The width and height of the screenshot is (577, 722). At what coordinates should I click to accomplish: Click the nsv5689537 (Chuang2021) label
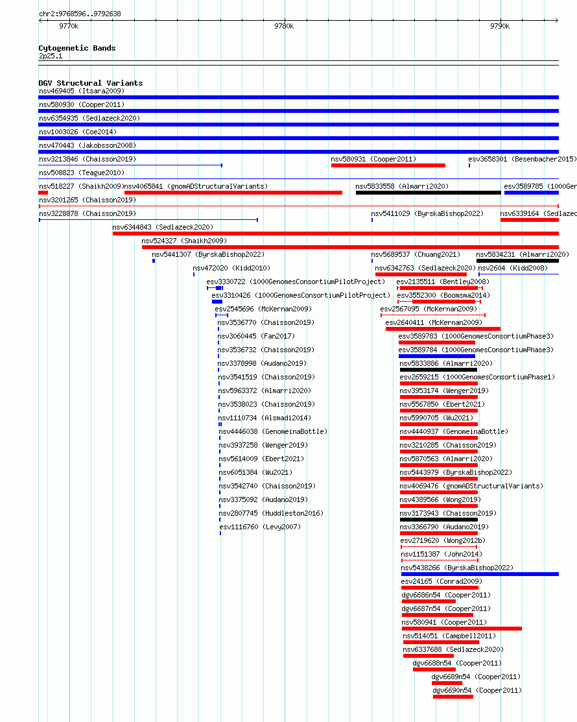coord(416,255)
